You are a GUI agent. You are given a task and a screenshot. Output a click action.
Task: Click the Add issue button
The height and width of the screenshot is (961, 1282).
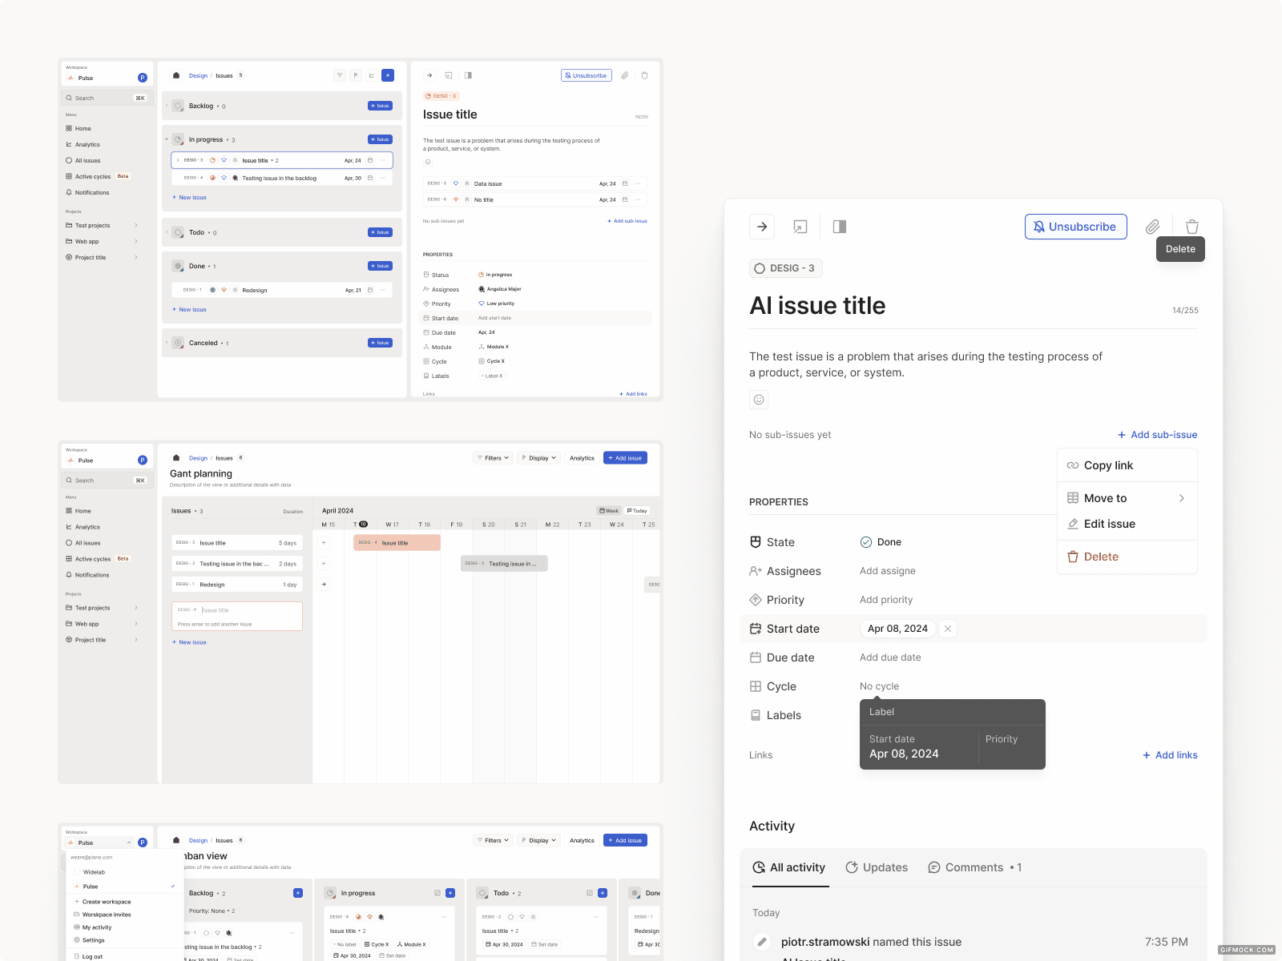pos(624,457)
